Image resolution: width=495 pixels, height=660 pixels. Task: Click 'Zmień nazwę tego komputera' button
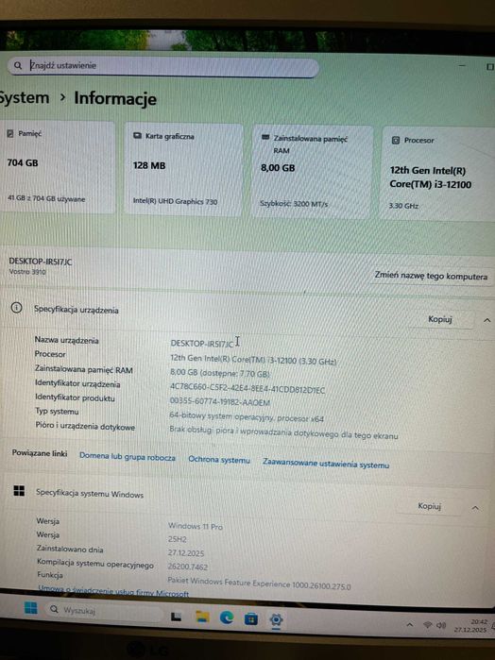tap(431, 276)
